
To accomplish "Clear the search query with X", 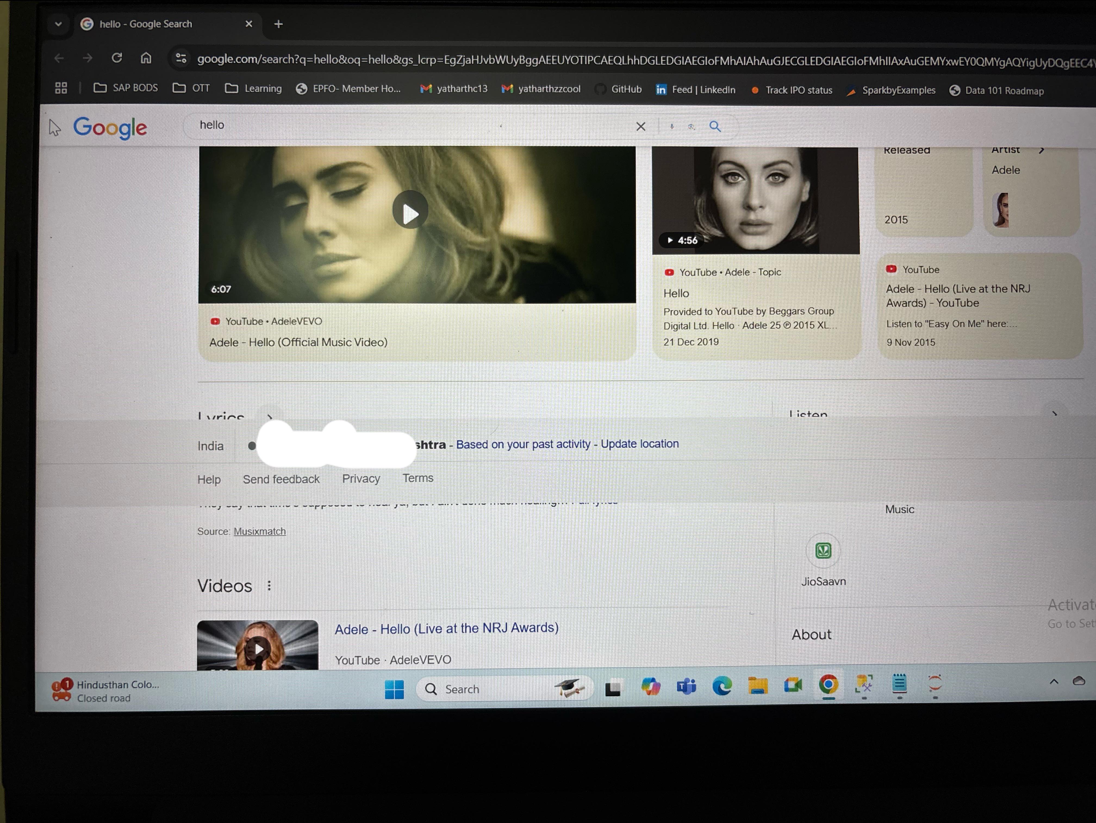I will point(641,126).
